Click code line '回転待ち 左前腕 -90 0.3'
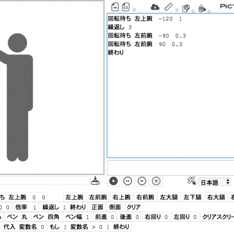 click(x=147, y=36)
